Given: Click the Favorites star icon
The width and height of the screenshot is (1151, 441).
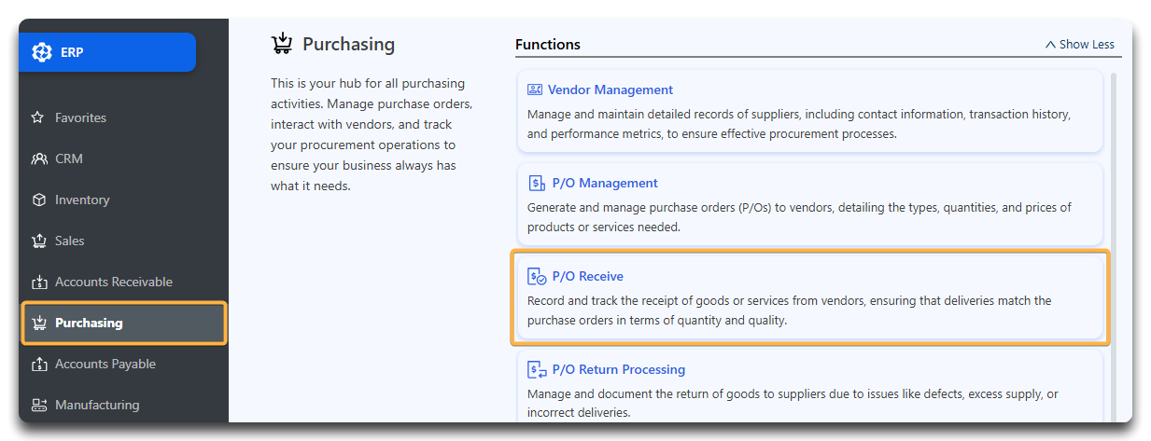Looking at the screenshot, I should coord(38,117).
